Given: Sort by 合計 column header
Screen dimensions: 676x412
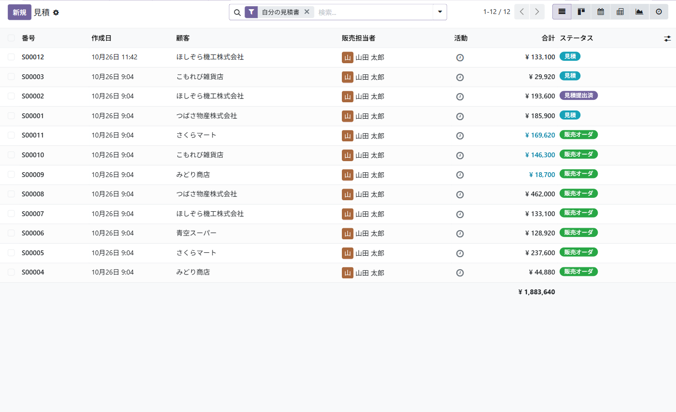Looking at the screenshot, I should click(548, 38).
